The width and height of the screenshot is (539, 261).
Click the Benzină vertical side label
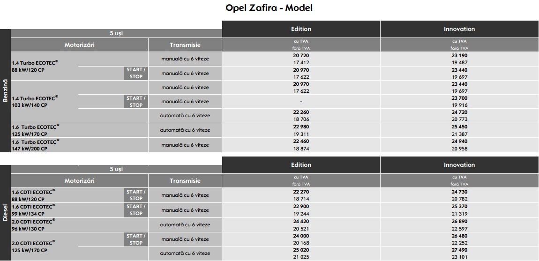coord(5,90)
